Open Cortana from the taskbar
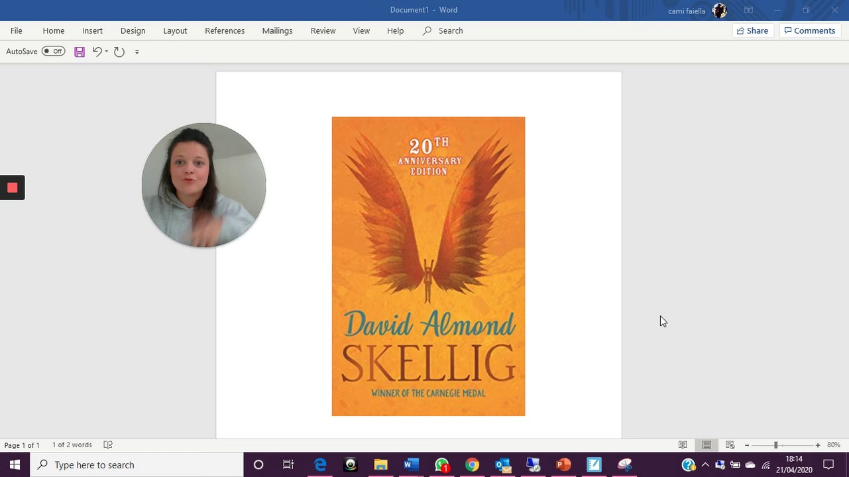The width and height of the screenshot is (849, 477). coord(258,464)
